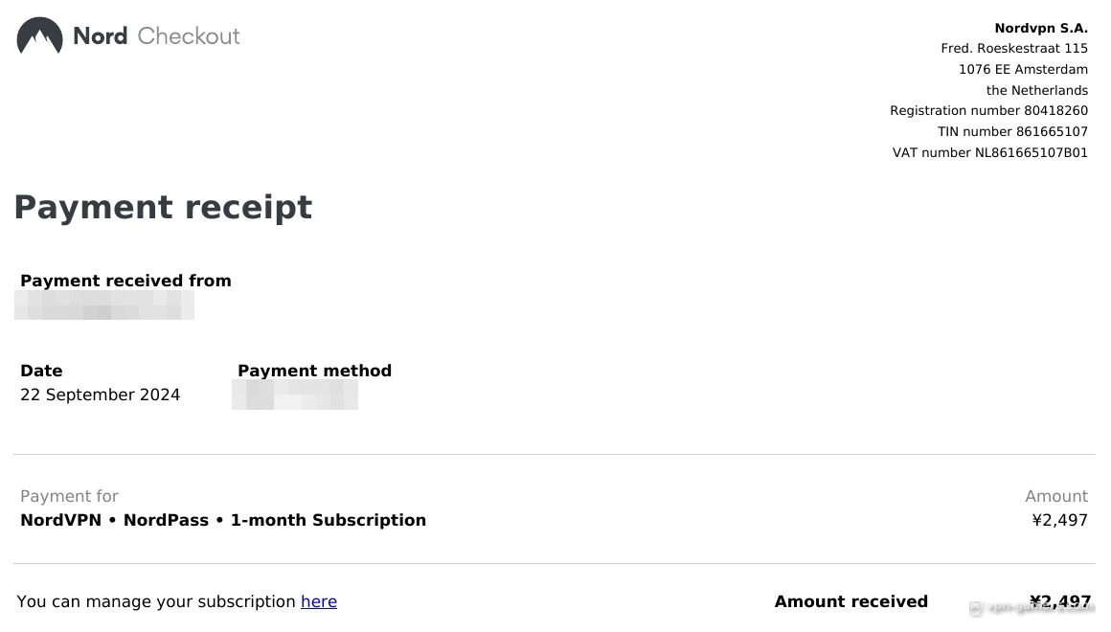1111x632 pixels.
Task: Click the 'Payment received from' label
Action: pos(125,281)
